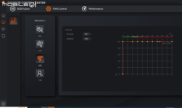Click the arrow-shaped icon in left sidebar
Viewport: 182px width, 108px height.
pyautogui.click(x=3, y=29)
